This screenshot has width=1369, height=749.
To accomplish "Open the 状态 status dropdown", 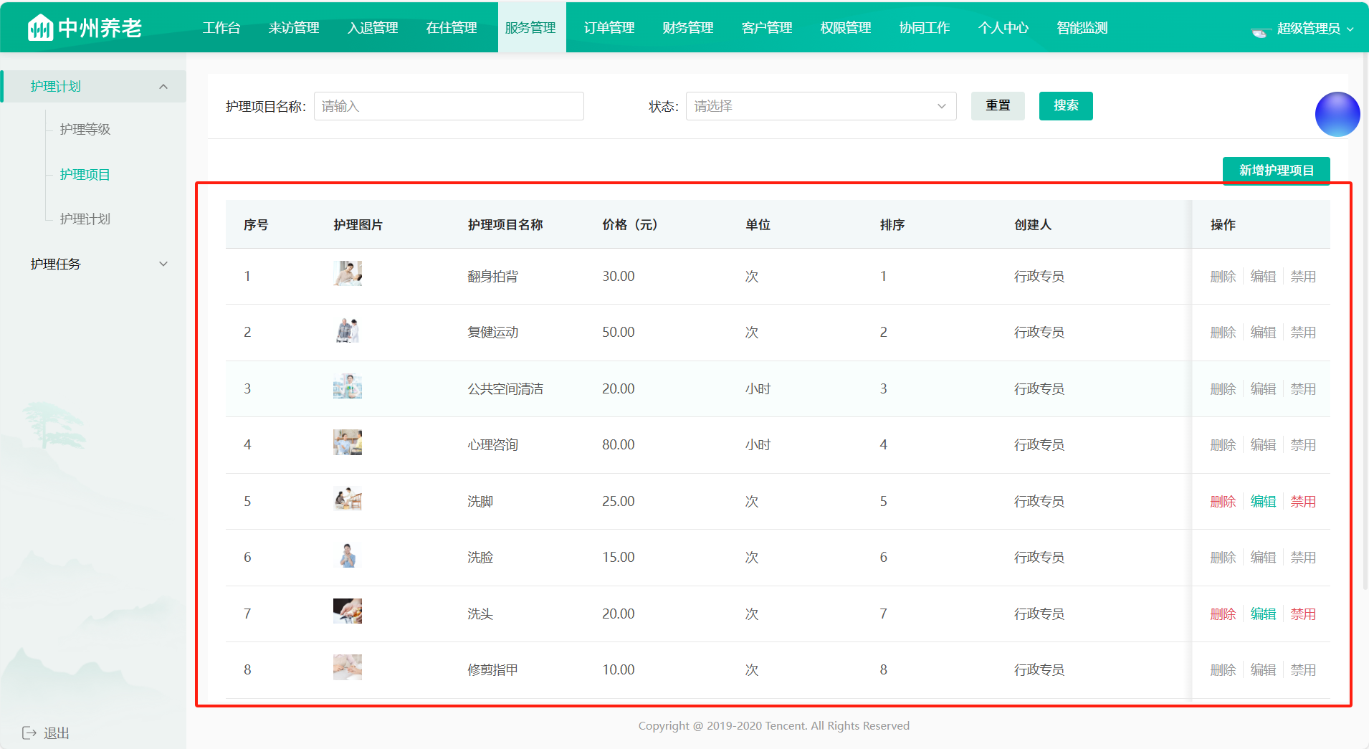I will tap(821, 105).
